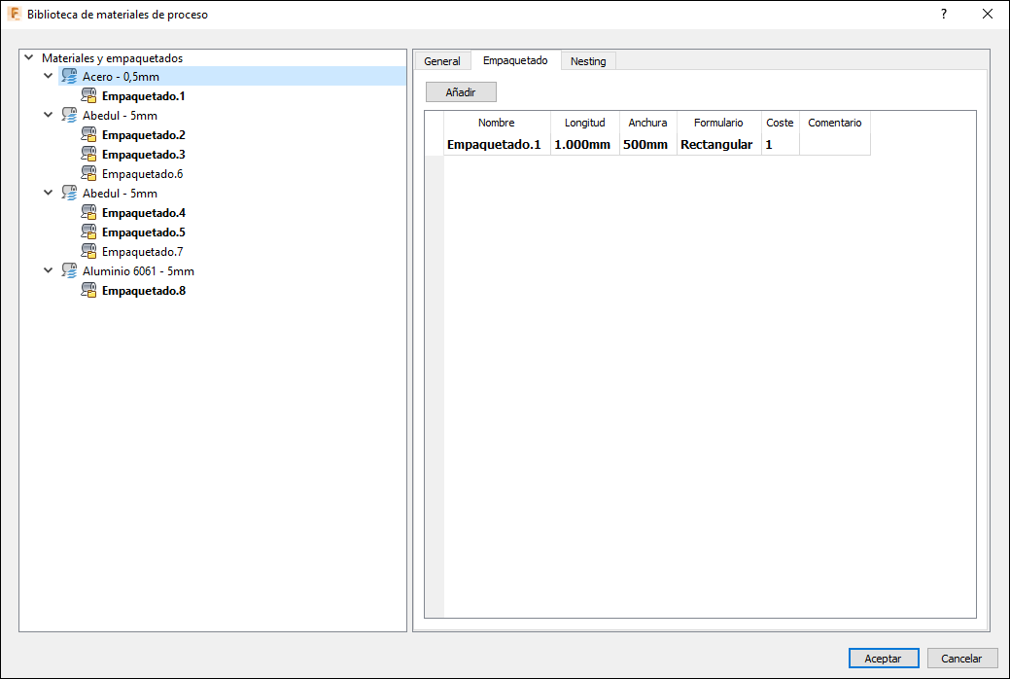The image size is (1010, 679).
Task: Click the Acero - 0,5mm material icon
Action: [70, 76]
